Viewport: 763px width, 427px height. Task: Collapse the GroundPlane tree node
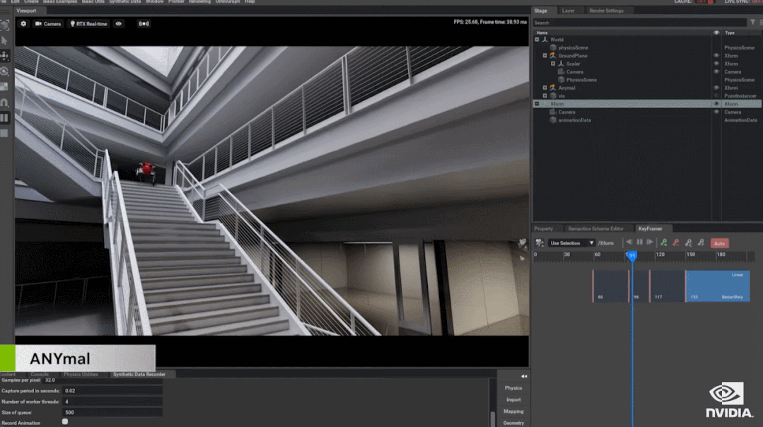coord(545,55)
